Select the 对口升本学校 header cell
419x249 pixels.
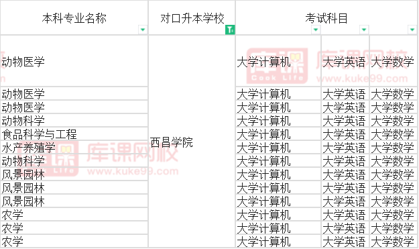click(192, 17)
